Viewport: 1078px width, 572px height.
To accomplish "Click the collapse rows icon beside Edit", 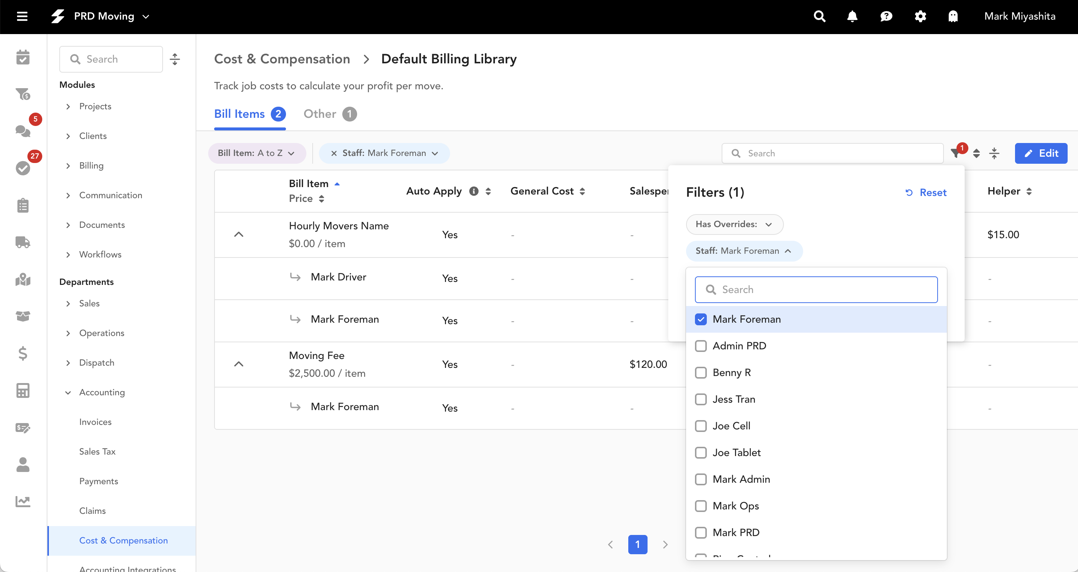I will [x=994, y=153].
